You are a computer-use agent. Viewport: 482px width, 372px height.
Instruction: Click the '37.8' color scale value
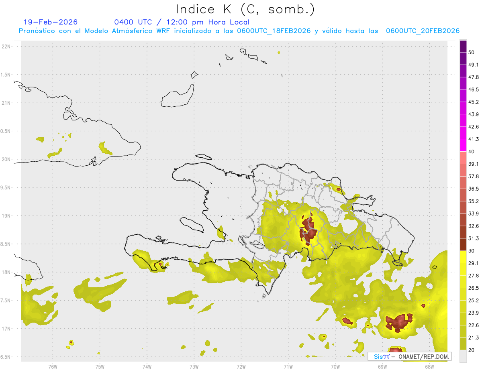click(x=473, y=177)
